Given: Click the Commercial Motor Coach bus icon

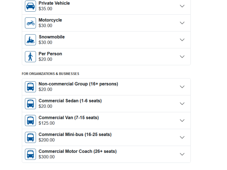Looking at the screenshot, I should [30, 154].
